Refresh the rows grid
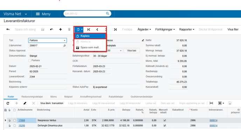Viewport: 241px width, 130px height. [8, 103]
